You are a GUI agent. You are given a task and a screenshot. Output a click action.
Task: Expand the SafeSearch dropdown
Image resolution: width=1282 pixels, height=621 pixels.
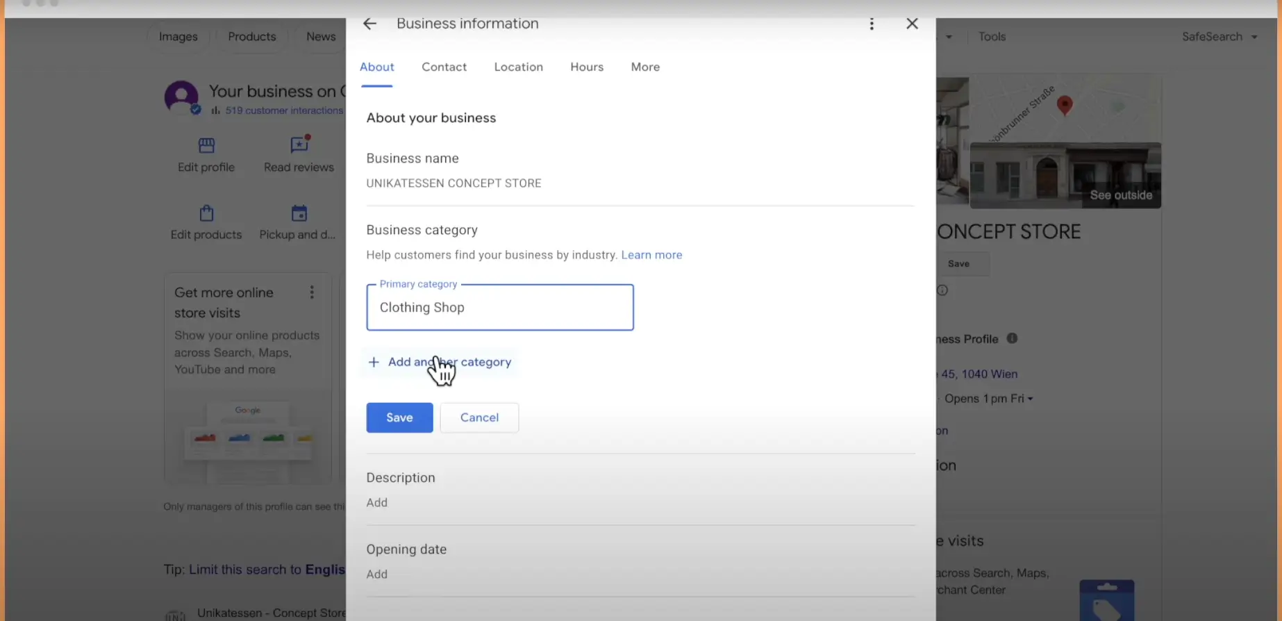click(1220, 36)
